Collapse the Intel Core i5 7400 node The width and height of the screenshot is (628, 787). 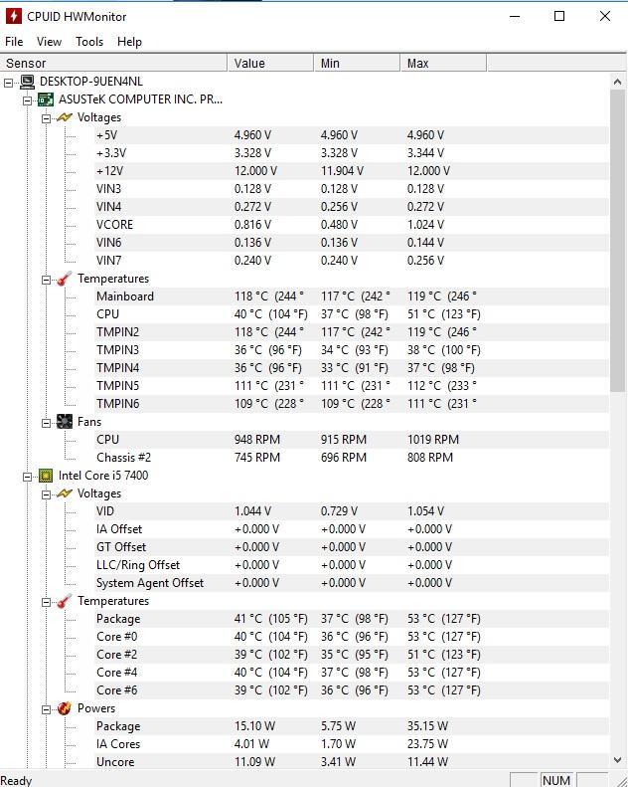(27, 477)
